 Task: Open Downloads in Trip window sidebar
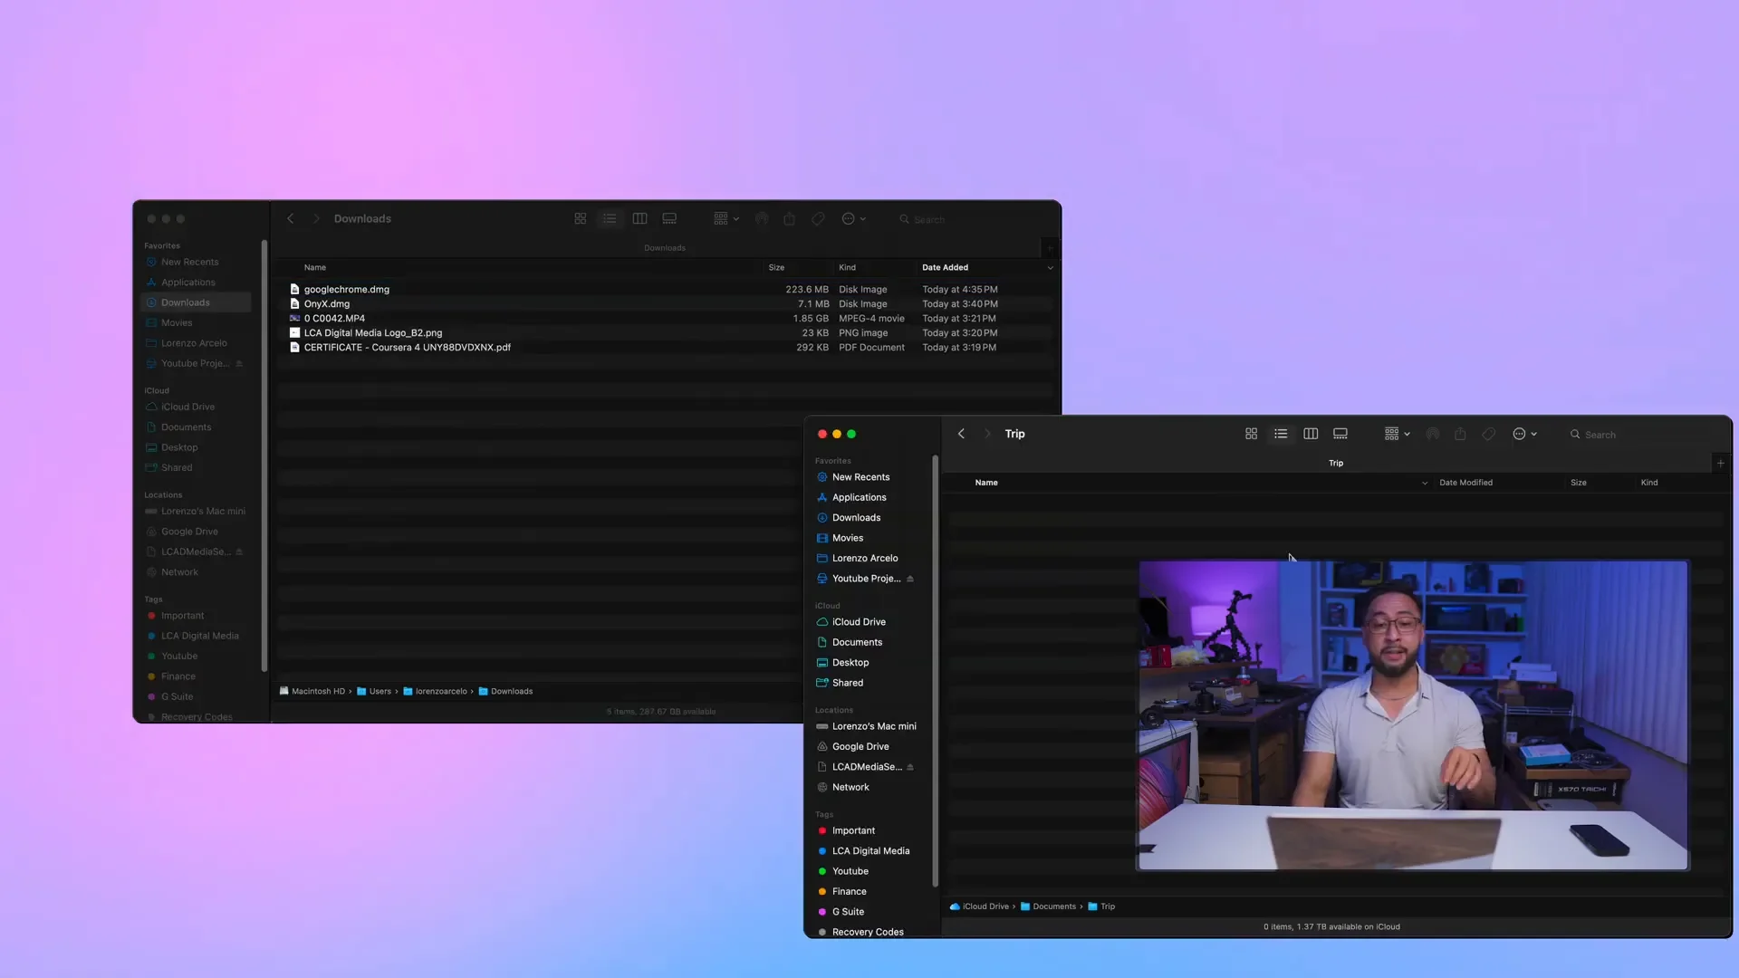(856, 518)
